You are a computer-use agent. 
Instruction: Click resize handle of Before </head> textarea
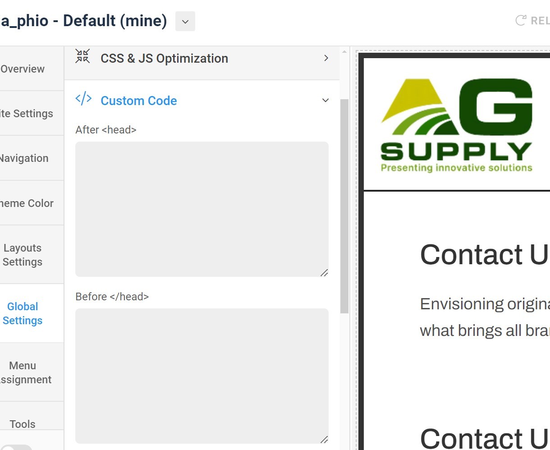point(324,439)
